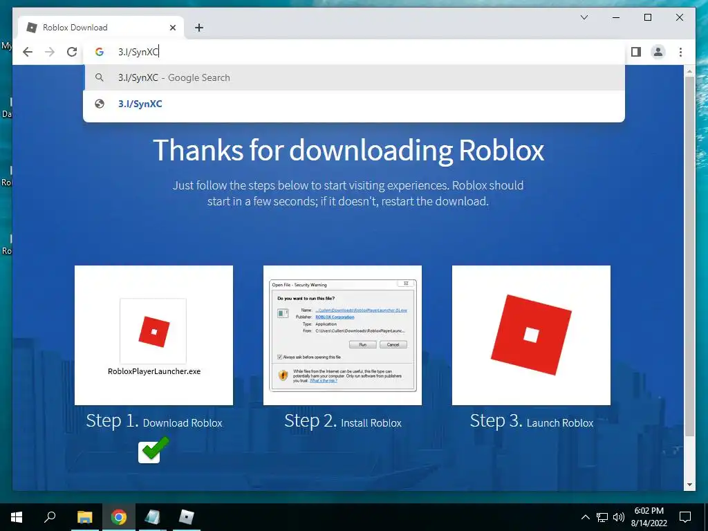Show hidden system tray icons
The width and height of the screenshot is (708, 531).
tap(585, 517)
